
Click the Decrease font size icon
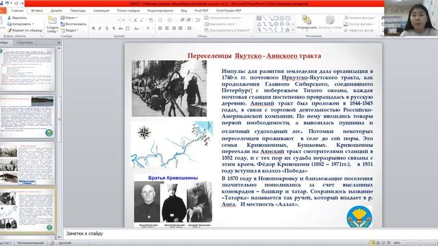pyautogui.click(x=142, y=20)
